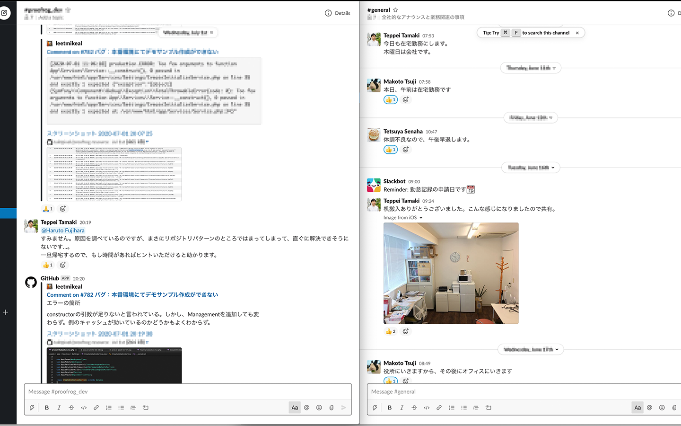Insert inline code in the #proofrog_dev composer

coord(84,408)
